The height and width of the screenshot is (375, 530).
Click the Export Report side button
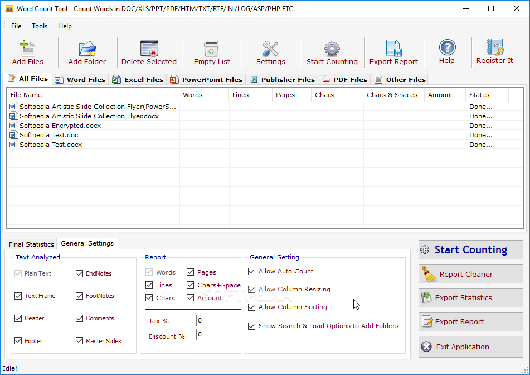(470, 321)
